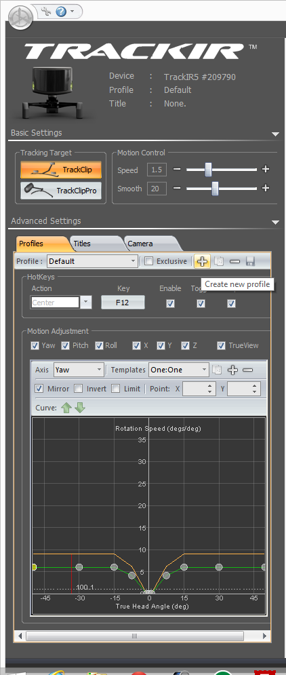Click the horizontal scrollbar thumb
The image size is (286, 675).
[135, 636]
